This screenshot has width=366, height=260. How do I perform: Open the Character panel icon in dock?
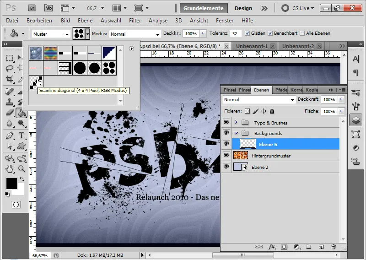pyautogui.click(x=356, y=59)
